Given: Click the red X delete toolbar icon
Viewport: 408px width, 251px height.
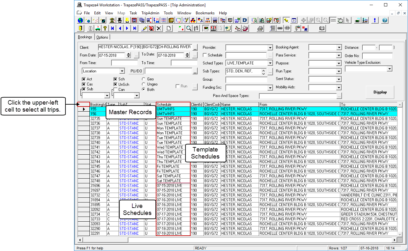Looking at the screenshot, I should 151,28.
